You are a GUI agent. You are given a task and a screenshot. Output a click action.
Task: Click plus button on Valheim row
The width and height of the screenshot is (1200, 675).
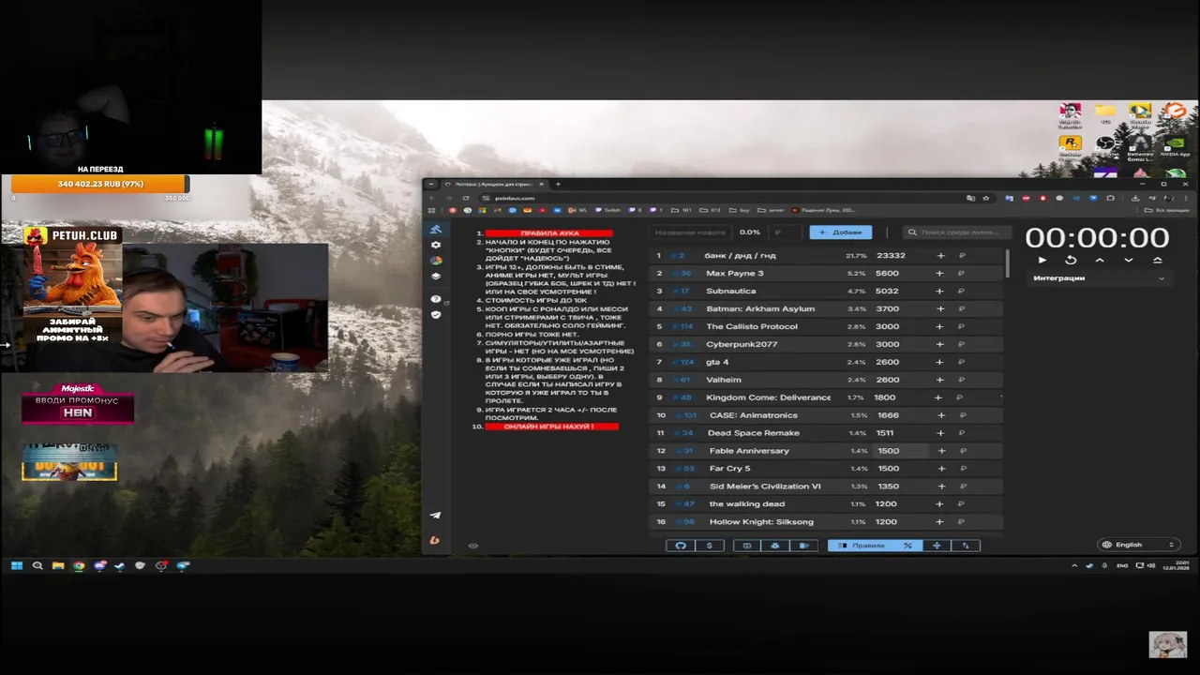939,380
